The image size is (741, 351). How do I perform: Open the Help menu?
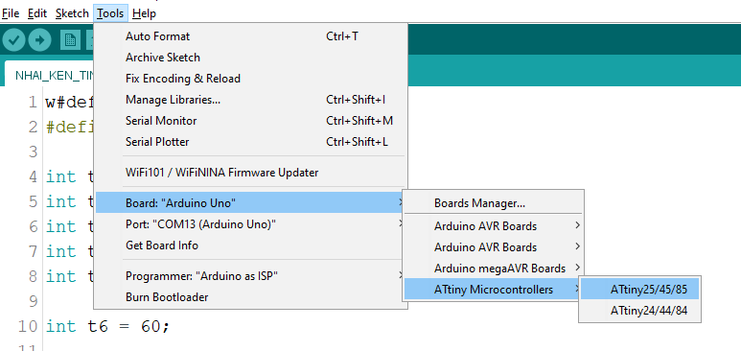(144, 13)
